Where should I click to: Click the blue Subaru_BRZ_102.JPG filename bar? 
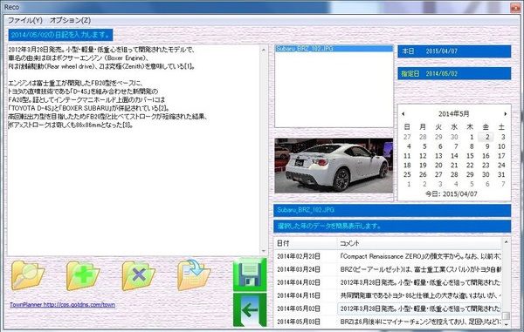(392, 210)
